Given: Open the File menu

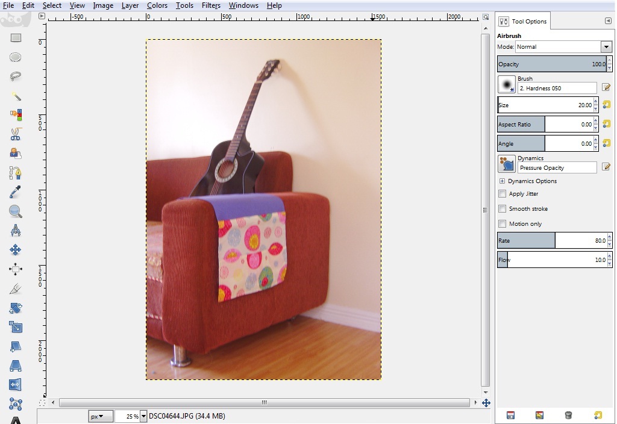Looking at the screenshot, I should click(x=8, y=5).
